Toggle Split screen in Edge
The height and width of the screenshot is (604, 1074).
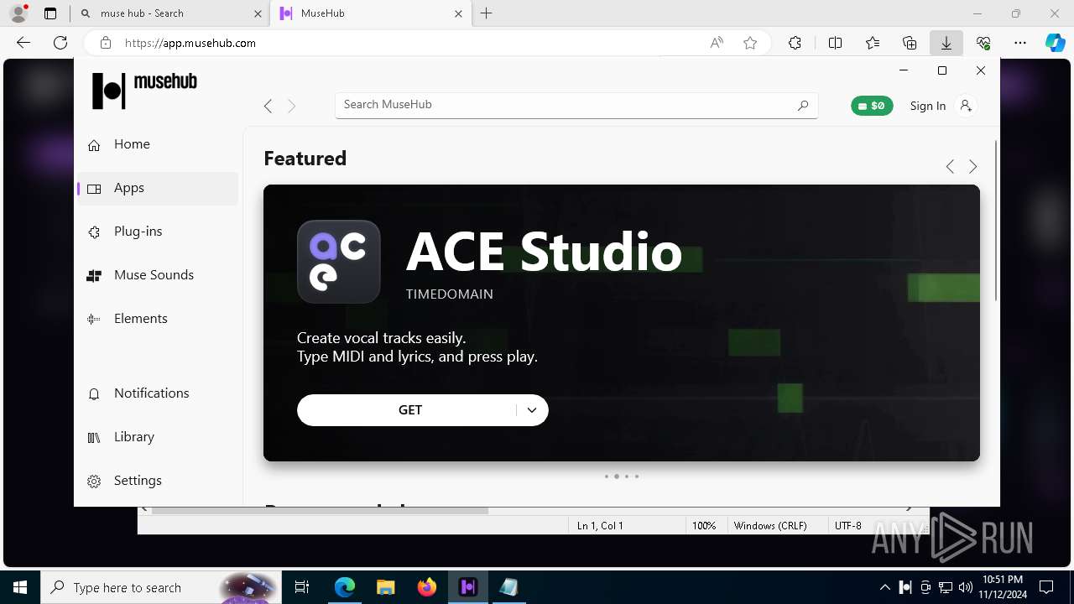(835, 43)
